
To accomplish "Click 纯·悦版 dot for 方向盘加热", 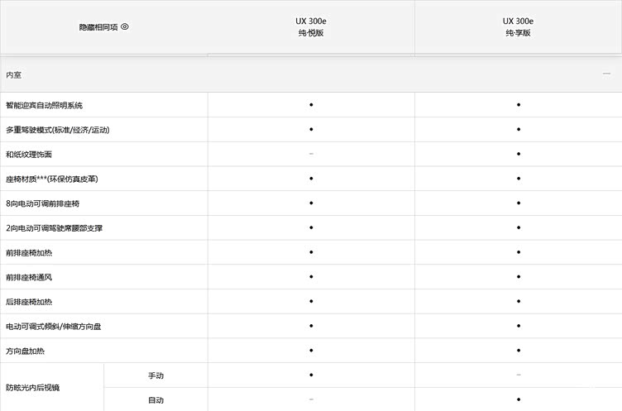I will (311, 351).
